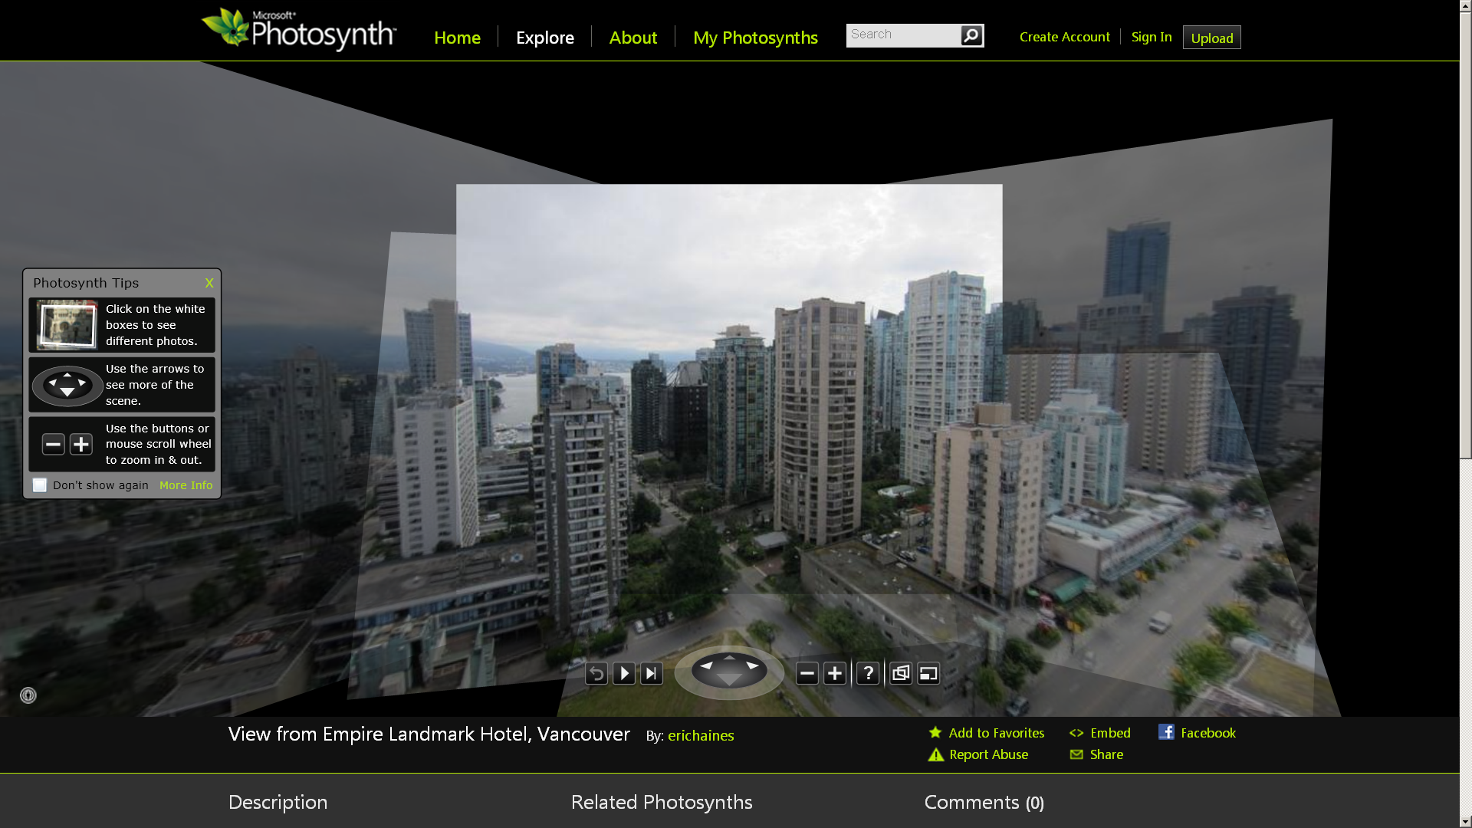Click the Microsoft Photosynth logo

pos(299,30)
